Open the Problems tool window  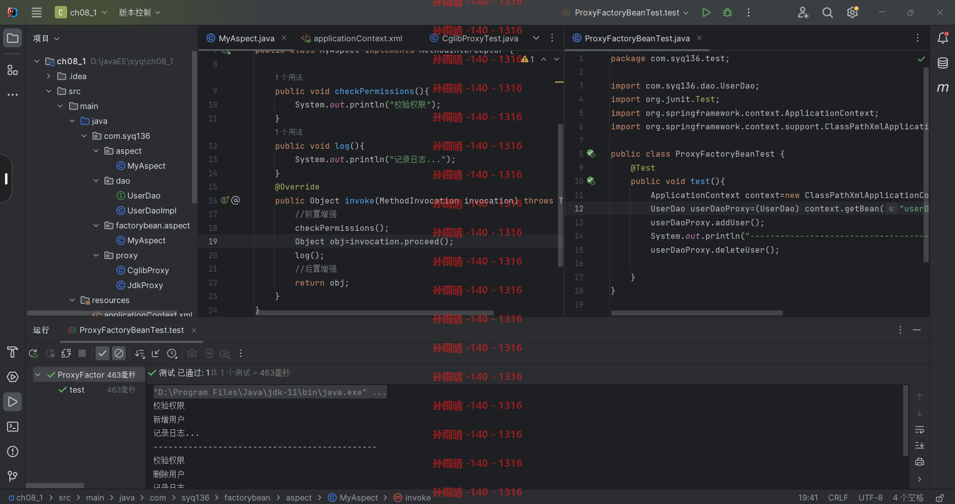[13, 452]
